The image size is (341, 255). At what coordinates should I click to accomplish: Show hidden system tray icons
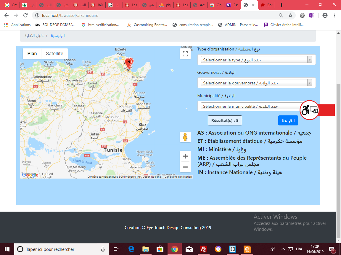283,249
